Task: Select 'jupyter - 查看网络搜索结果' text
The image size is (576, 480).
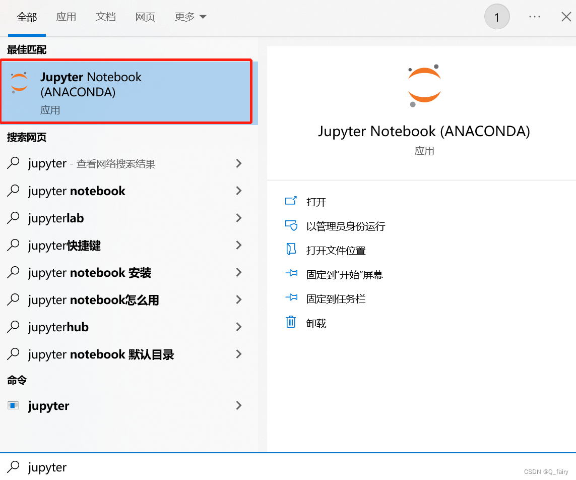Action: coord(92,163)
